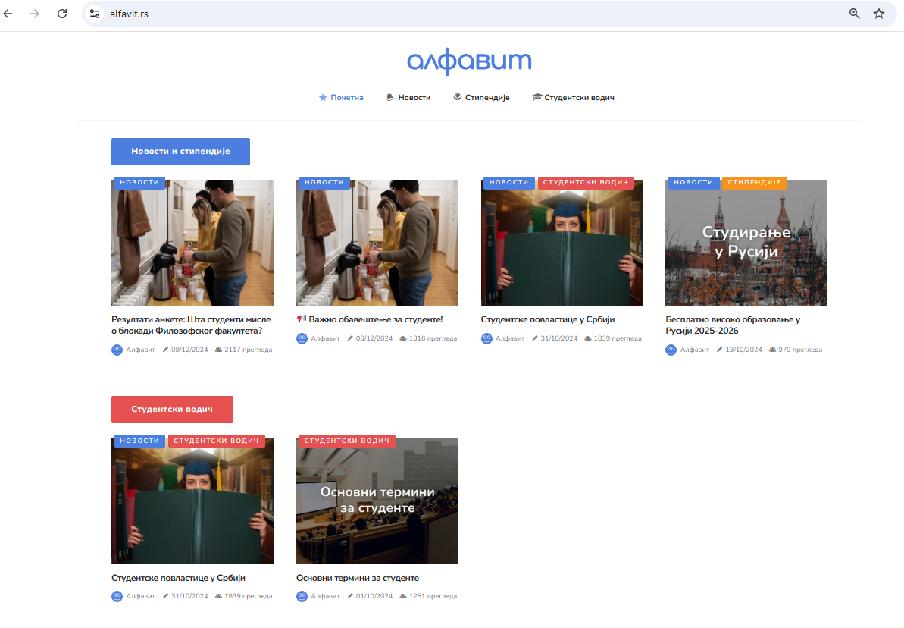The image size is (904, 628).
Task: Open Основни термини за студенте title link
Action: click(x=358, y=578)
